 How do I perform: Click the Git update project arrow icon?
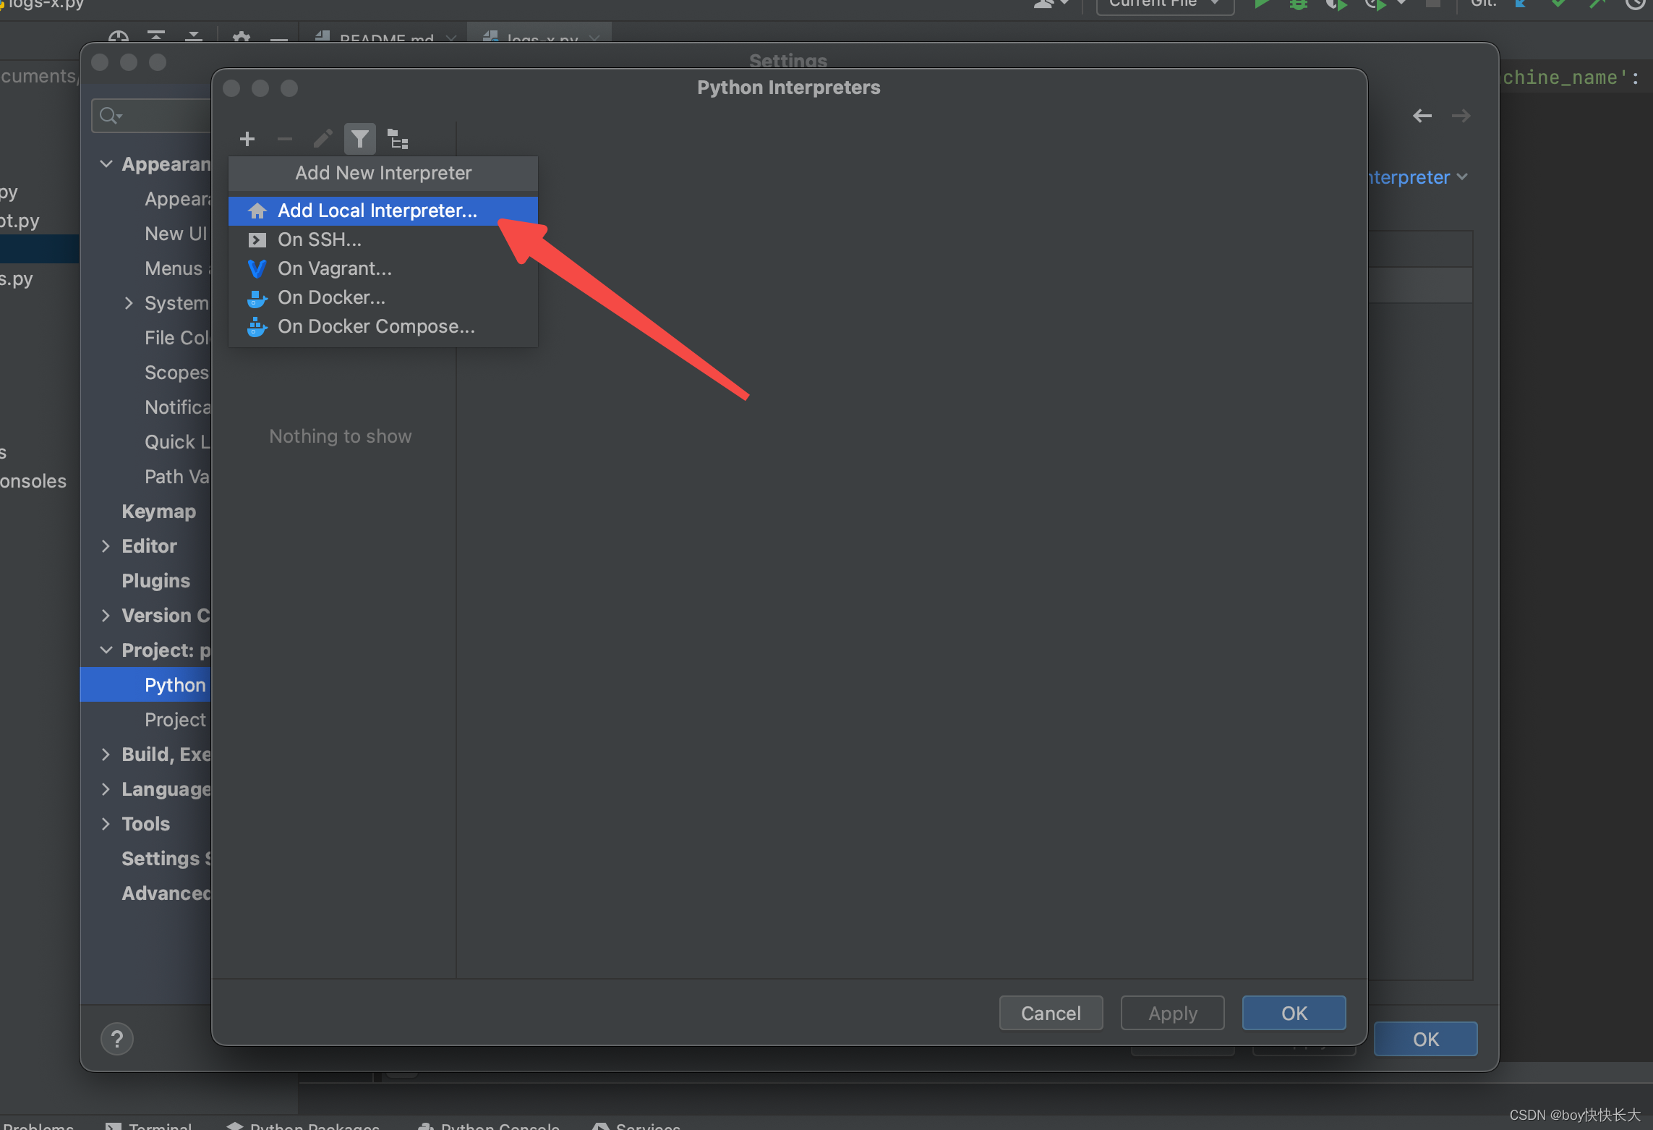tap(1521, 4)
